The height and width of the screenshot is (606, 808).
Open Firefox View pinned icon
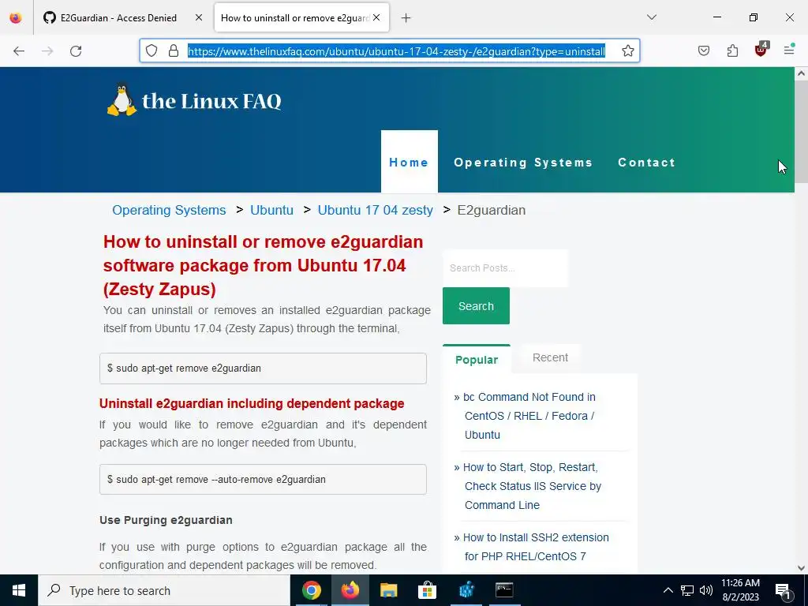16,17
